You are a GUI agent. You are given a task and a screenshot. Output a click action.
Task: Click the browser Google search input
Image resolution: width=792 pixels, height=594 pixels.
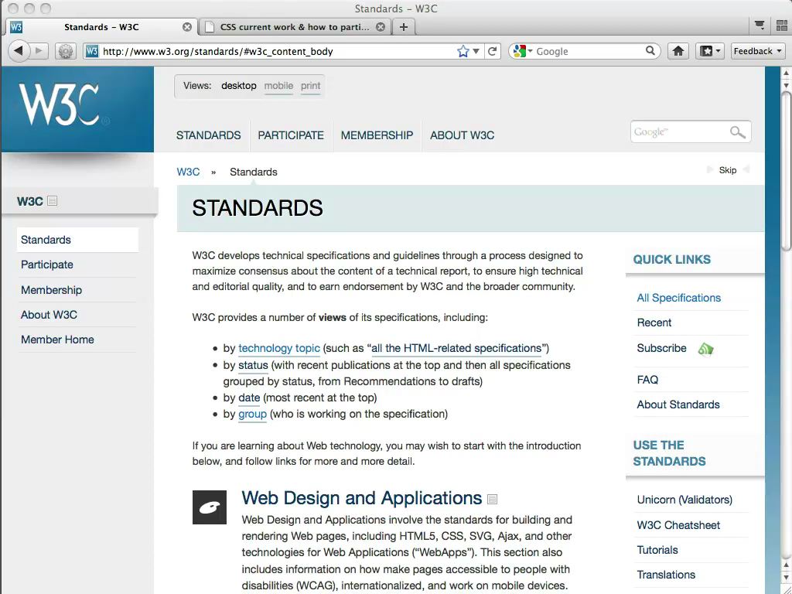(589, 52)
